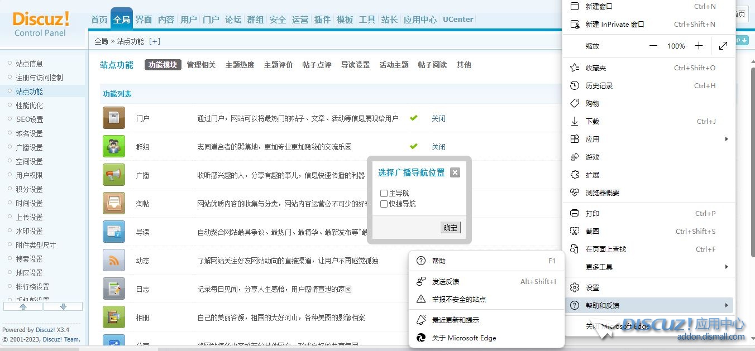
Task: Check the 主导航 checkbox
Action: 384,193
